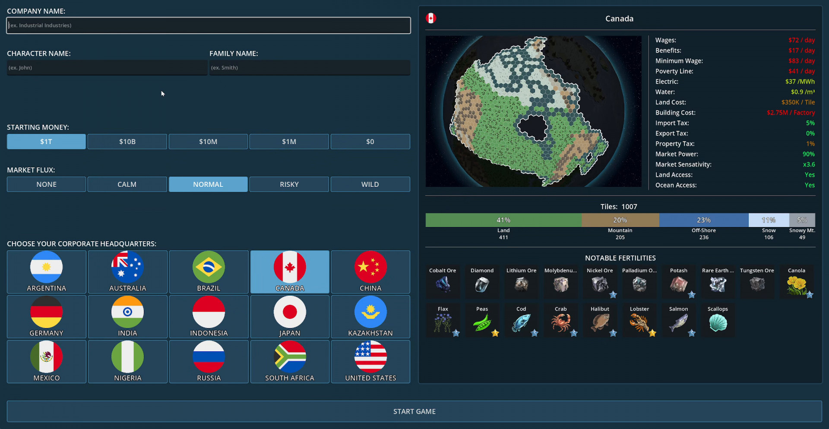Set market flux to Wild

[370, 184]
